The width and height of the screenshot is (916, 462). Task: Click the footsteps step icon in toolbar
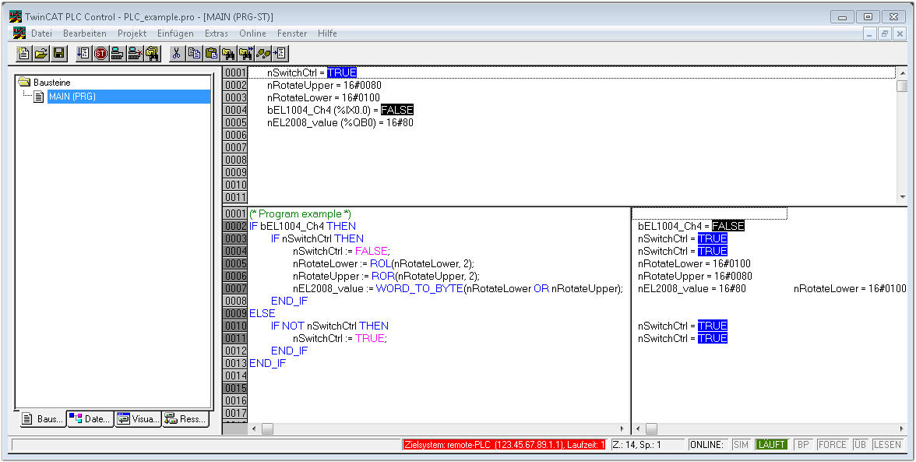[x=263, y=53]
